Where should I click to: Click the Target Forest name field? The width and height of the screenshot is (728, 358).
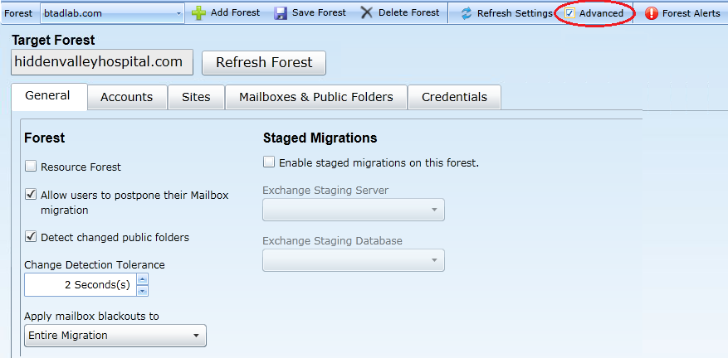coord(101,62)
